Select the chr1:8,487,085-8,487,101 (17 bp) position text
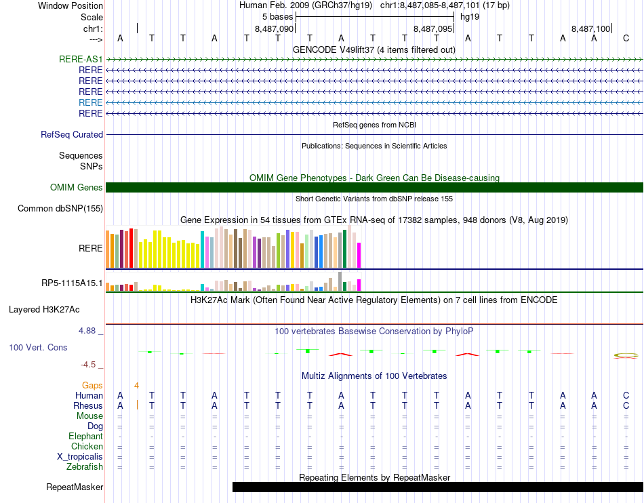The height and width of the screenshot is (503, 644). pyautogui.click(x=445, y=5)
